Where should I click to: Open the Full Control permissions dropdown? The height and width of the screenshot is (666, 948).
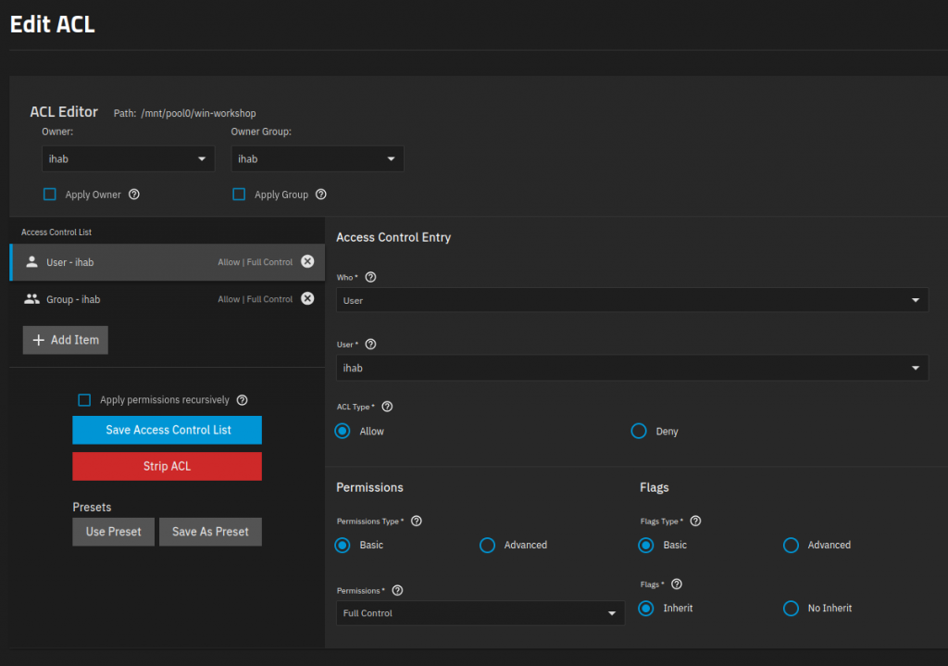click(x=480, y=613)
